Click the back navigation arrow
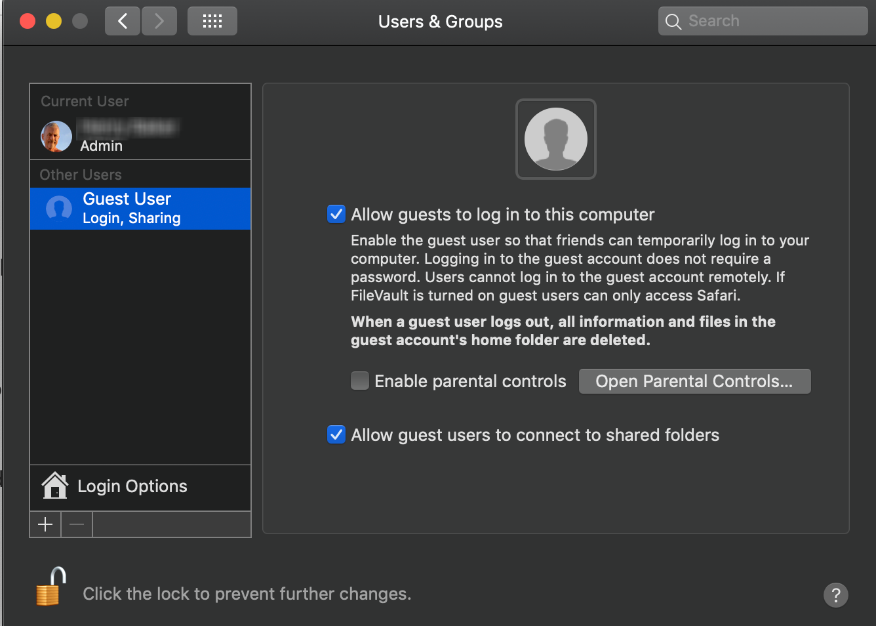This screenshot has height=626, width=876. [123, 22]
